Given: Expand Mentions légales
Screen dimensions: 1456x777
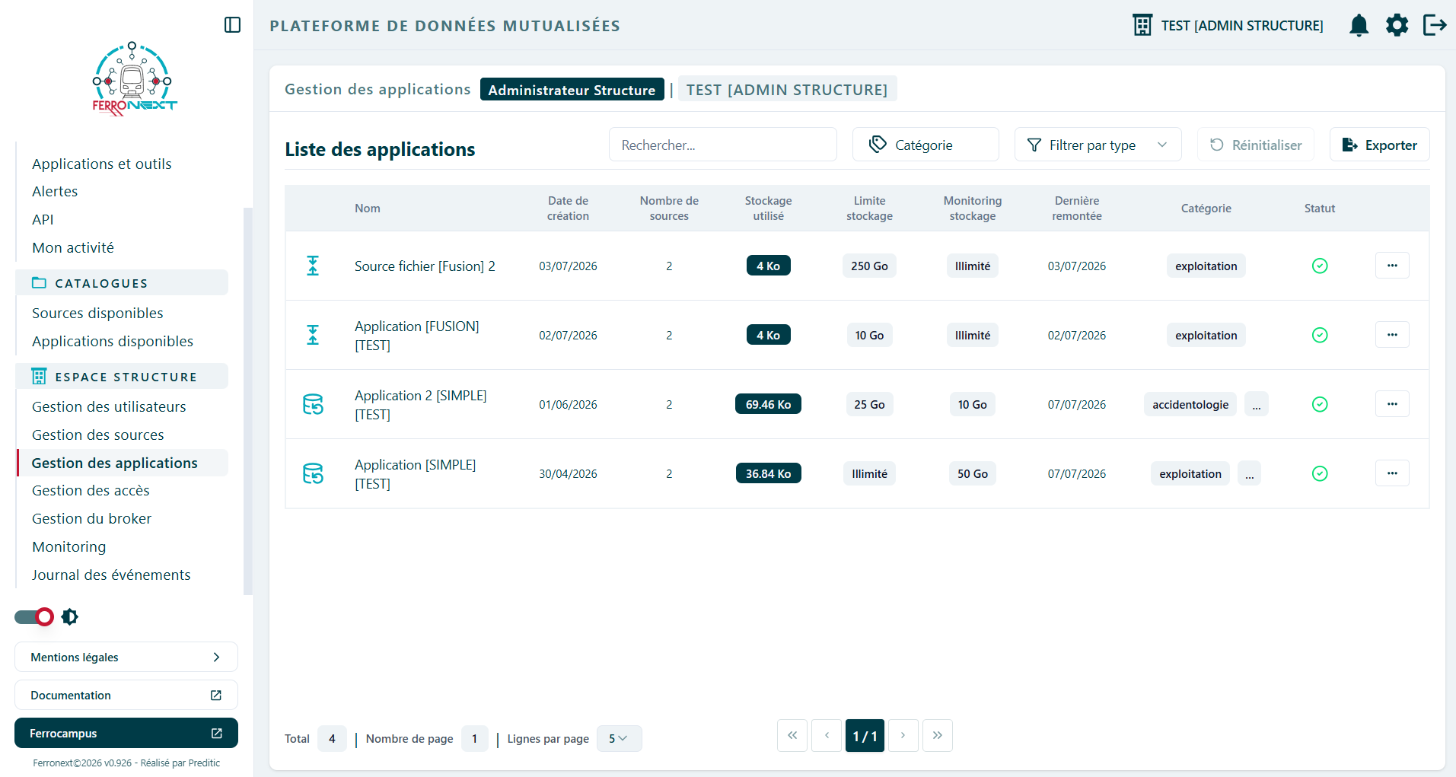Looking at the screenshot, I should (x=126, y=657).
